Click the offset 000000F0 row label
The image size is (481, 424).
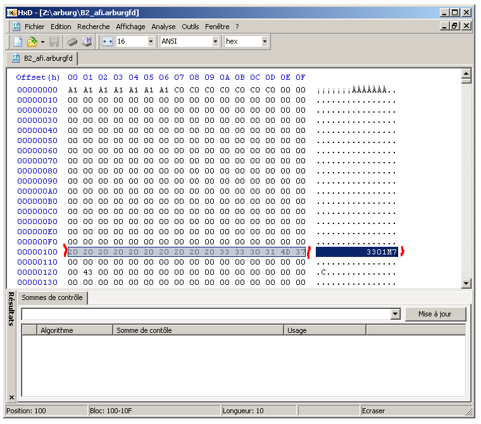[x=37, y=242]
